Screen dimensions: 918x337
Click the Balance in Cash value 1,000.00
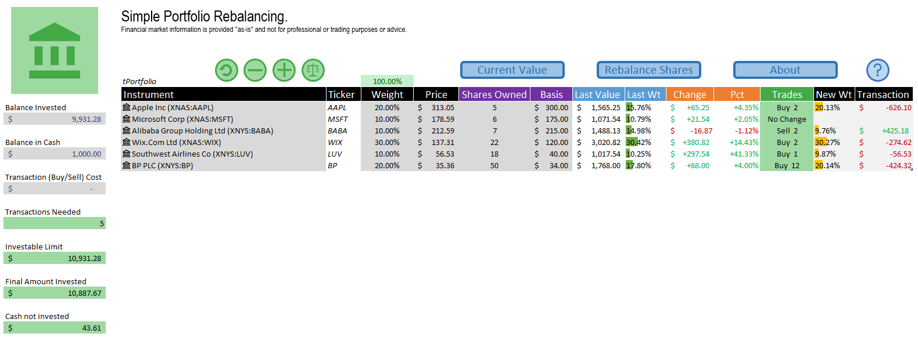click(x=55, y=154)
